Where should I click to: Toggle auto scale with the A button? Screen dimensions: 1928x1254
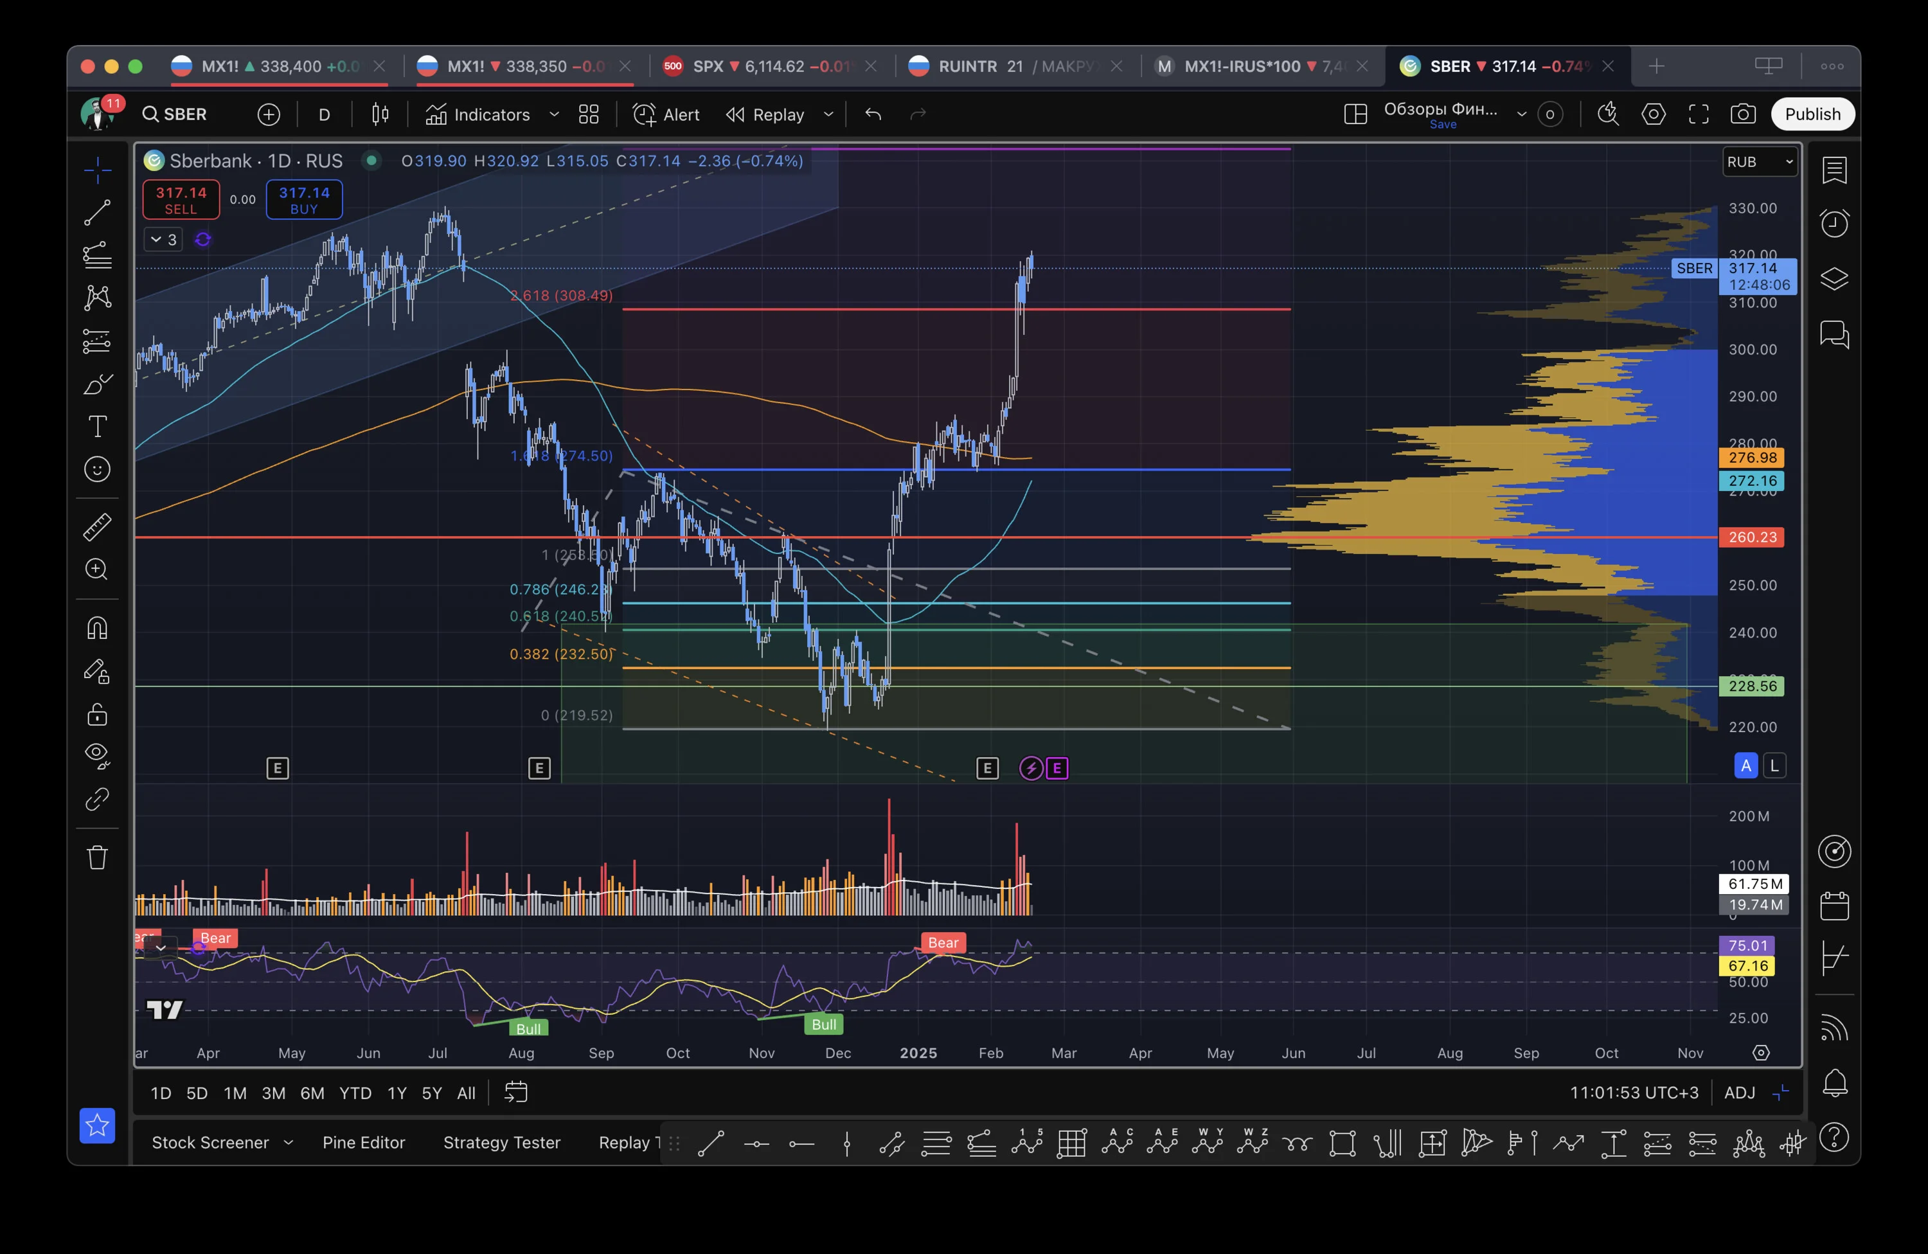(x=1745, y=766)
